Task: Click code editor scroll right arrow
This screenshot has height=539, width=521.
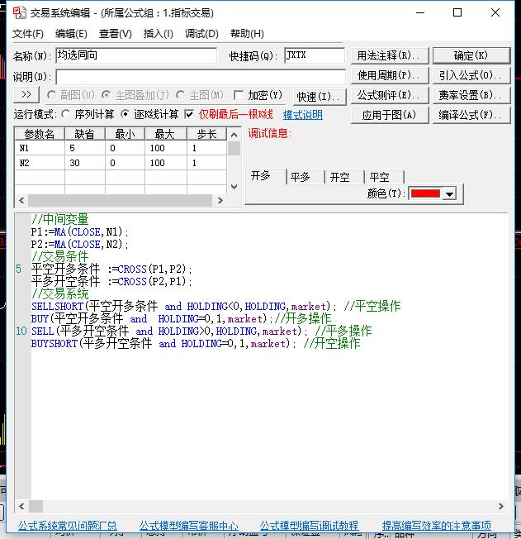Action: 500,506
